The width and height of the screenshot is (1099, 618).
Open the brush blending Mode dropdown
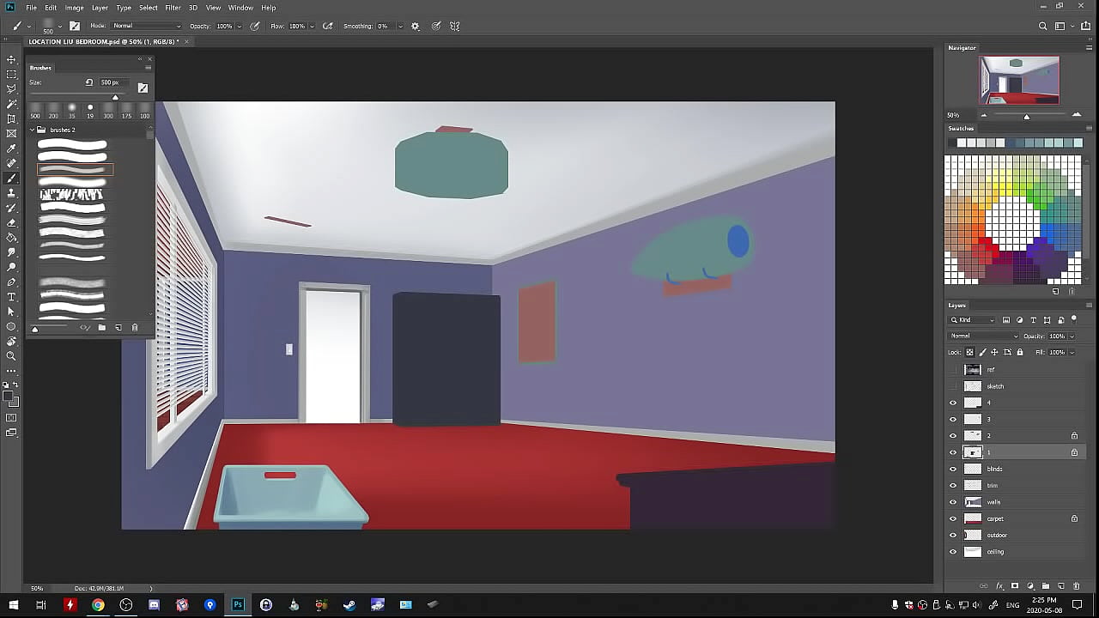click(148, 27)
